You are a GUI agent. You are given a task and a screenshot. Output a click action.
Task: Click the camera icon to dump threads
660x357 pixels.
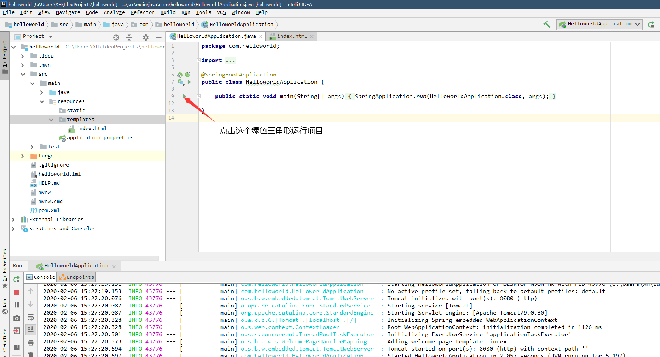click(x=17, y=318)
